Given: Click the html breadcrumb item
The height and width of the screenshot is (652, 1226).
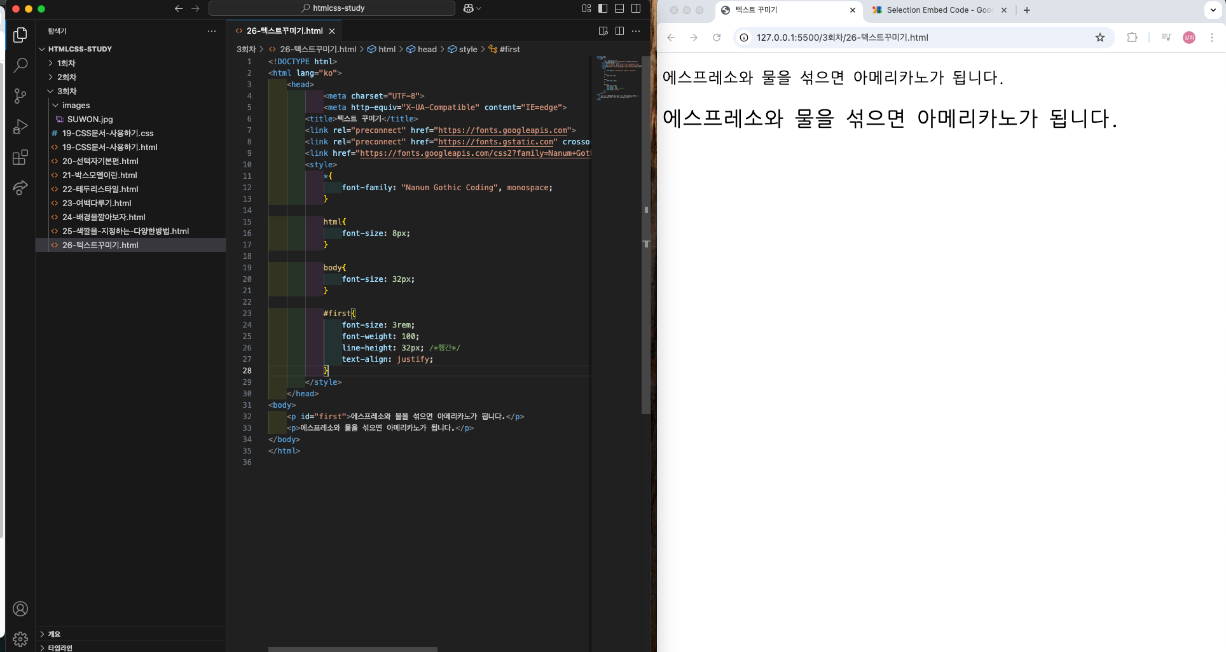Looking at the screenshot, I should [x=382, y=49].
